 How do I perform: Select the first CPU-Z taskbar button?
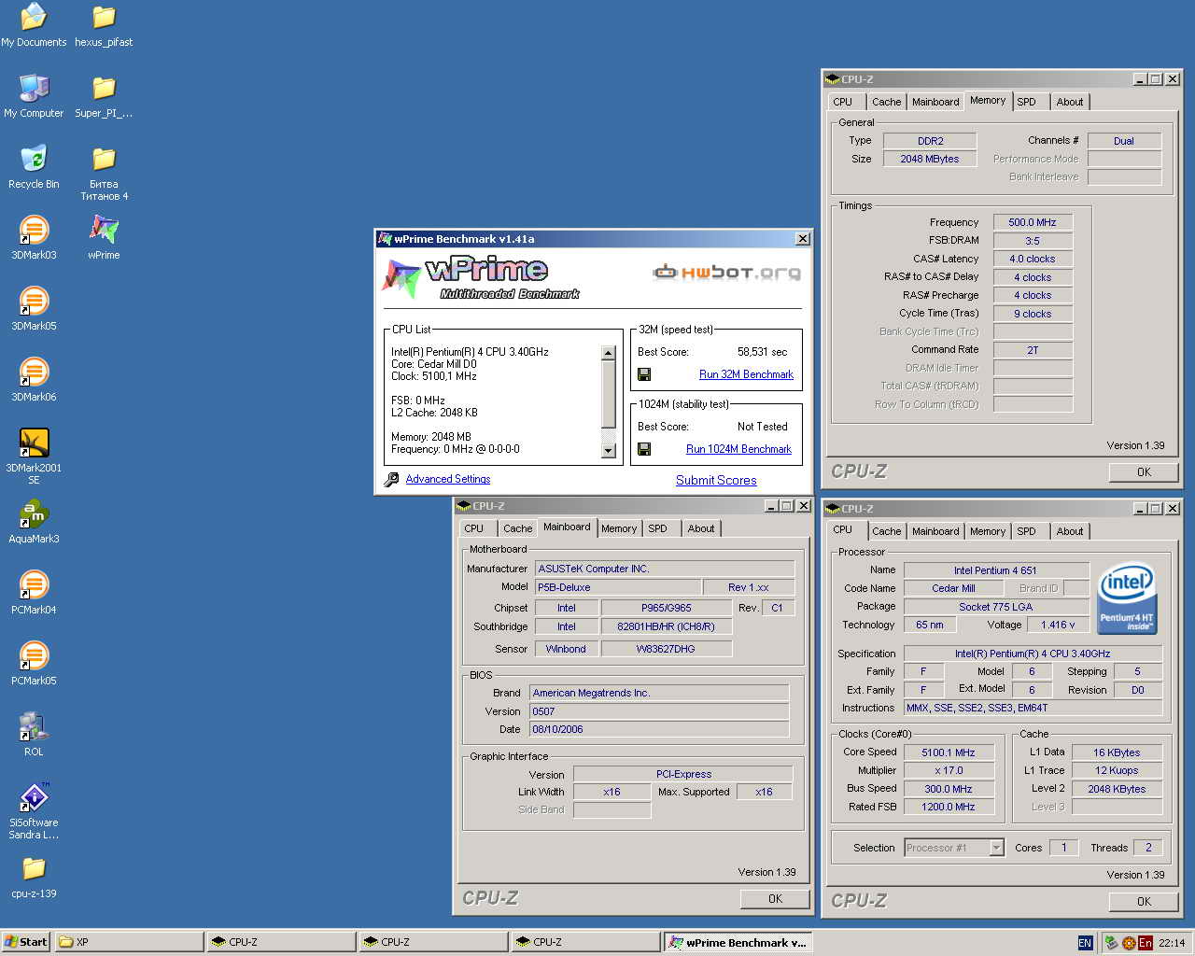click(x=281, y=942)
